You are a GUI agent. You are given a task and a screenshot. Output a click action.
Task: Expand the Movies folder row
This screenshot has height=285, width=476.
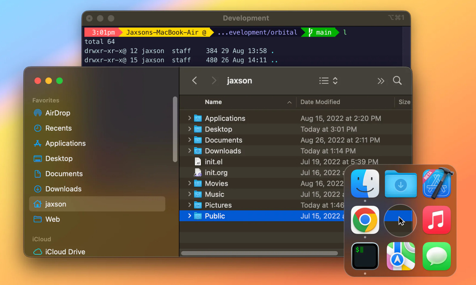(x=189, y=183)
